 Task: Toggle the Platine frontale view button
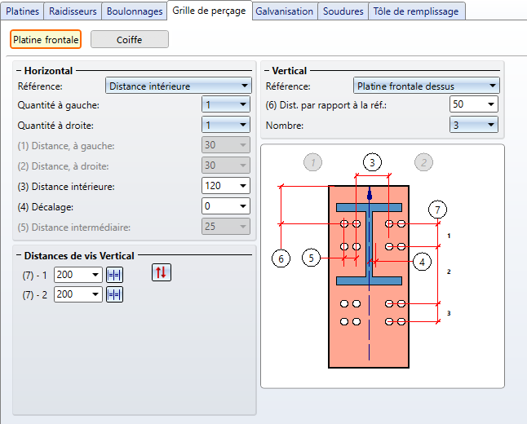click(x=46, y=39)
